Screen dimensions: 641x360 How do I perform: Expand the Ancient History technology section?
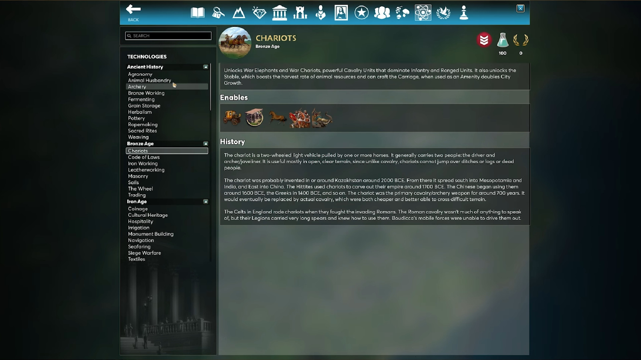(205, 67)
